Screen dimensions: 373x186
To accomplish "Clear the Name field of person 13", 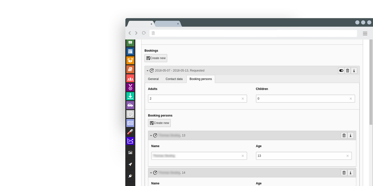I will 243,156.
